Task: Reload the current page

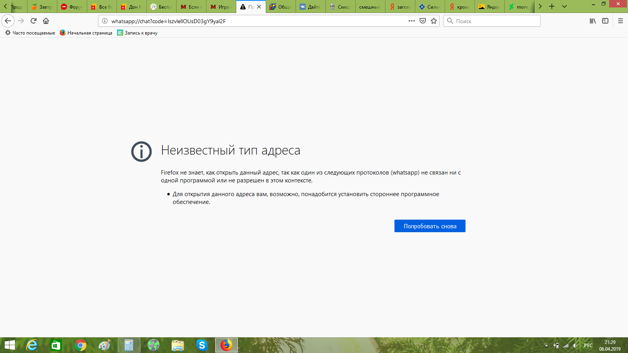Action: click(33, 21)
